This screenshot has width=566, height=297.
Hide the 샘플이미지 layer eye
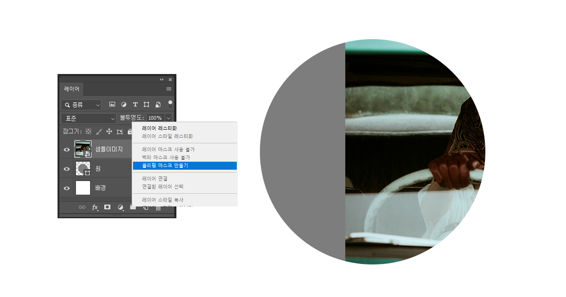67,149
